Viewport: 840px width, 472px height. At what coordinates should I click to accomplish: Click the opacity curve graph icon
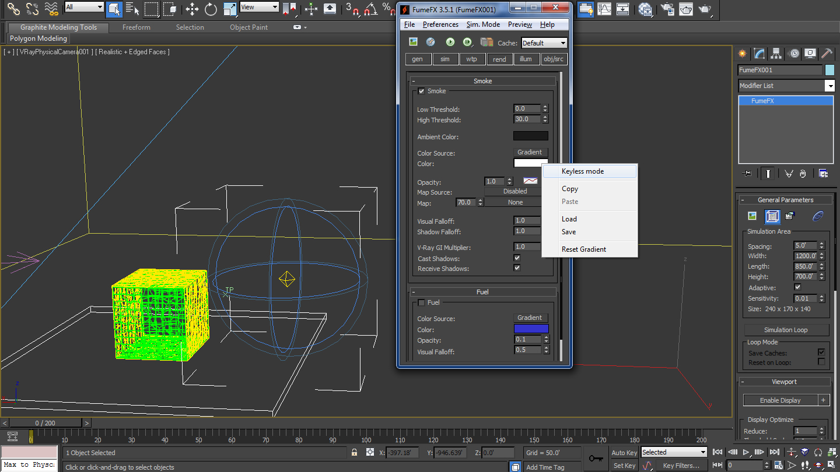point(530,181)
